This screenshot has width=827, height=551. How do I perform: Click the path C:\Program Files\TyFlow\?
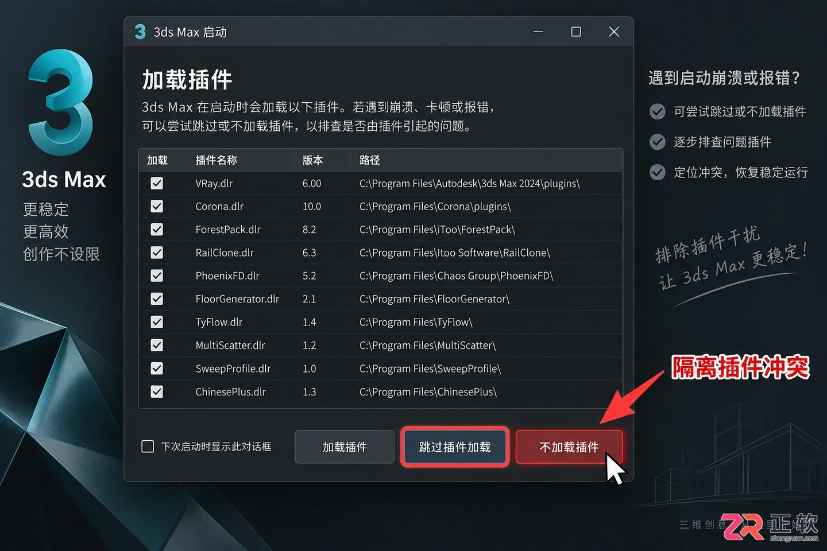click(416, 322)
